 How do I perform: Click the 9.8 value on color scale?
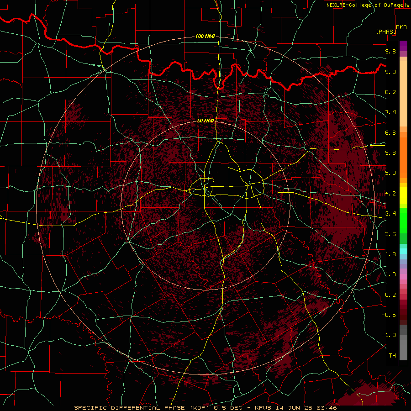pyautogui.click(x=390, y=51)
